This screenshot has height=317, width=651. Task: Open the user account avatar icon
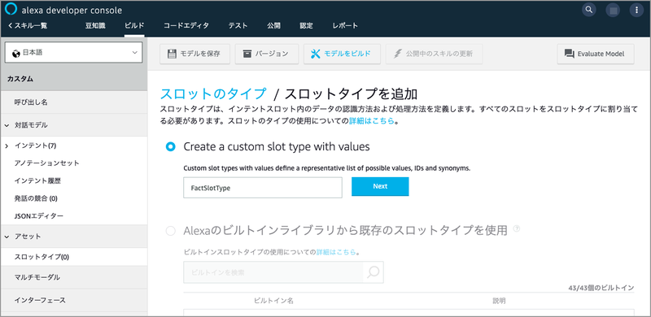[613, 10]
